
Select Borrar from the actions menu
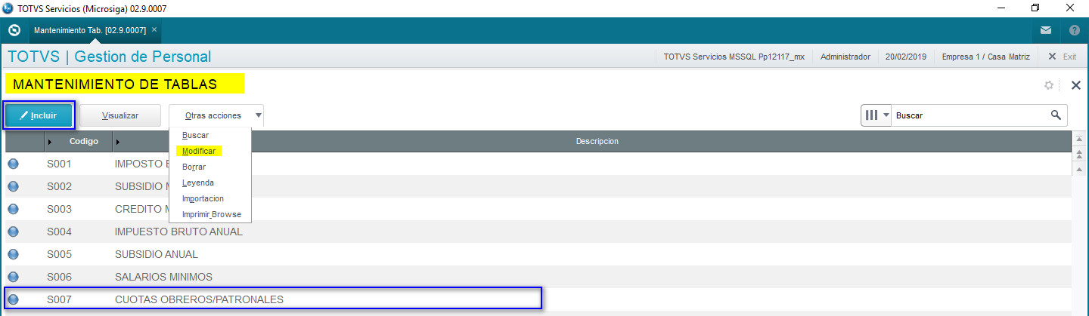click(x=194, y=167)
